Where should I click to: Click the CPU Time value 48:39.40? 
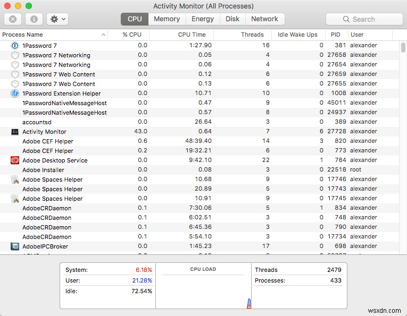198,141
